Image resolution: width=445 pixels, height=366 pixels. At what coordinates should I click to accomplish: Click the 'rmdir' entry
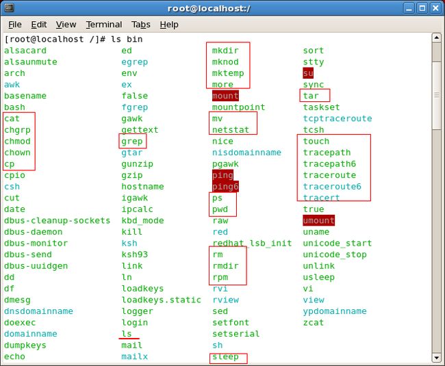pos(225,266)
